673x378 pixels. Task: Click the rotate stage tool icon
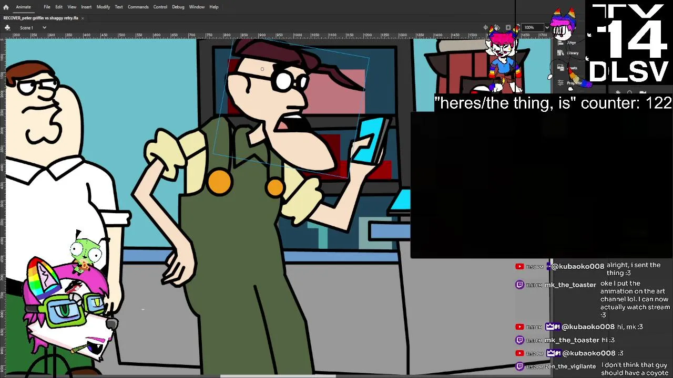(497, 27)
